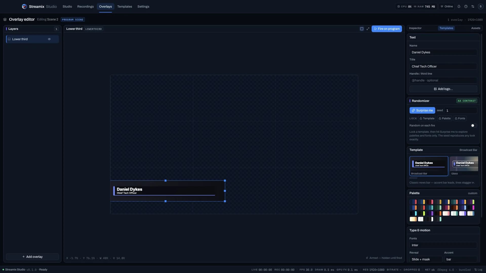Open the Reveal dropdown showing Slide + mask

426,259
